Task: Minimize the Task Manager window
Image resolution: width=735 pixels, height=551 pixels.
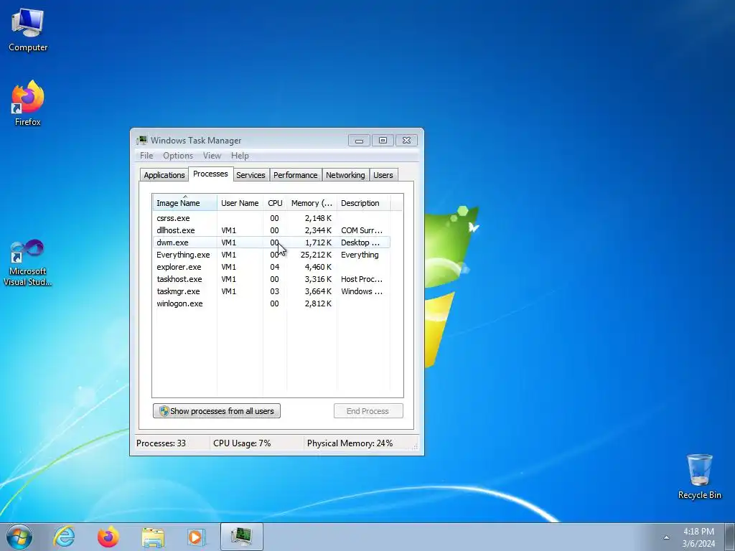Action: pos(359,140)
